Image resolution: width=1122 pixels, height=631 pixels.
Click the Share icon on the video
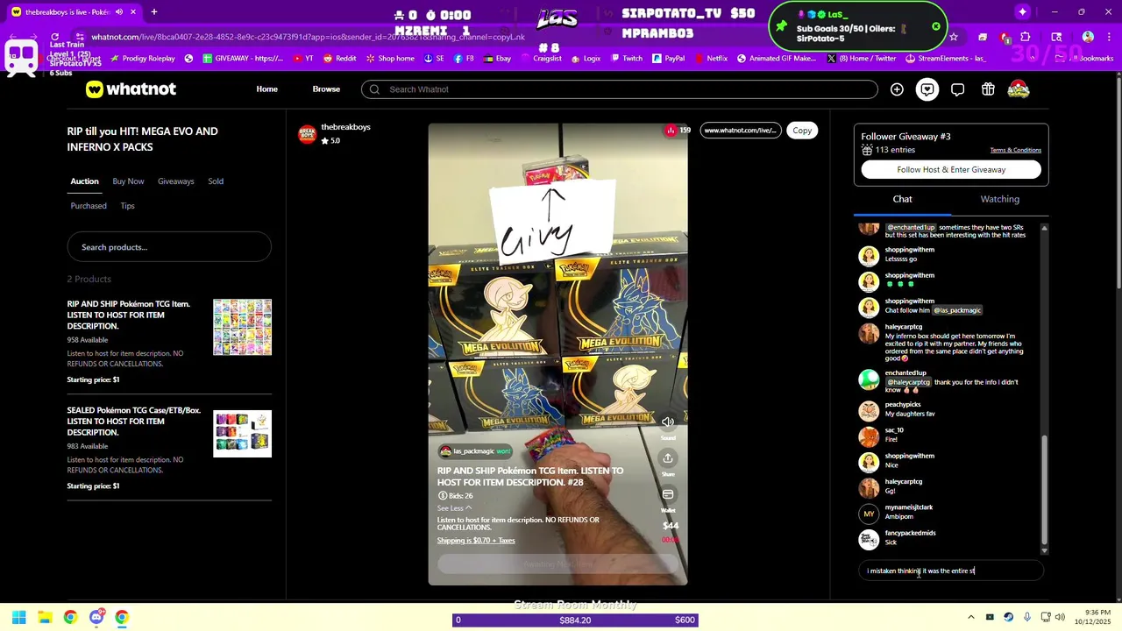(x=668, y=458)
